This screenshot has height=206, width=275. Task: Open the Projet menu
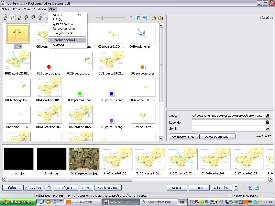[x=17, y=9]
